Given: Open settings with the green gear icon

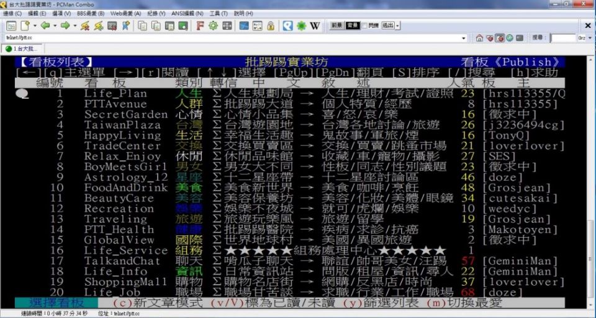Looking at the screenshot, I should [x=213, y=26].
